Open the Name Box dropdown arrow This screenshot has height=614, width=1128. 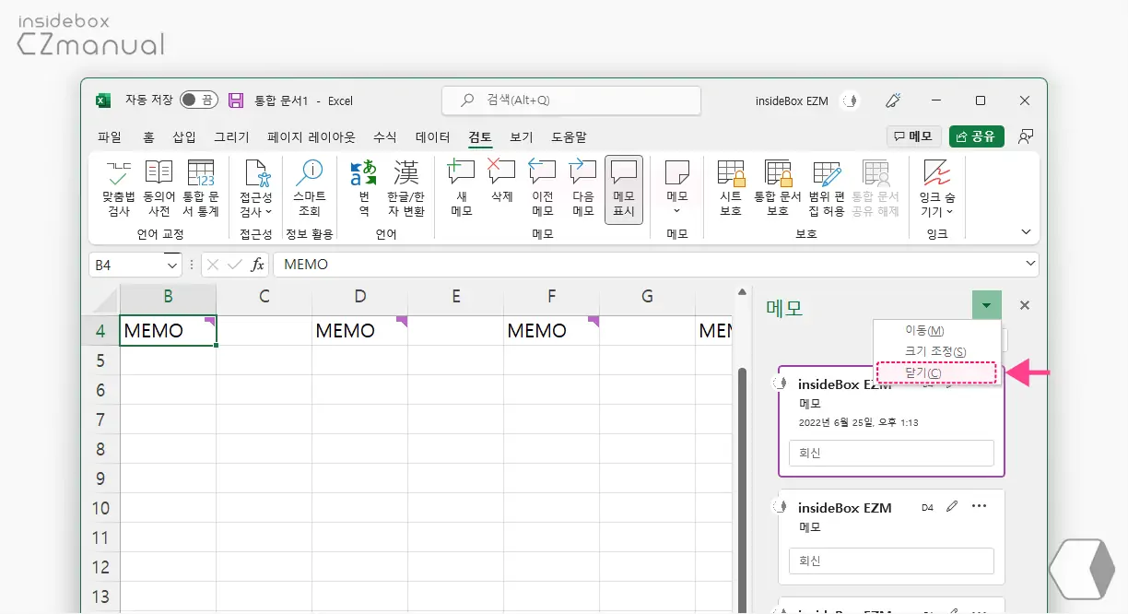click(172, 265)
